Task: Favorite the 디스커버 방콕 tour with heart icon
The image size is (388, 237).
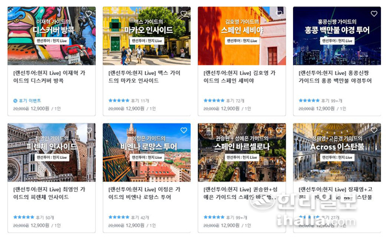Action: [x=89, y=14]
